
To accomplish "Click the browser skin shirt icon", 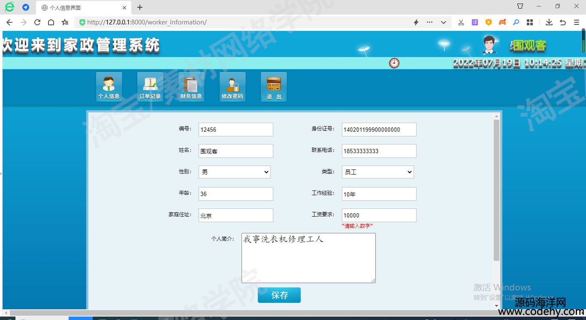I will 520,6.
